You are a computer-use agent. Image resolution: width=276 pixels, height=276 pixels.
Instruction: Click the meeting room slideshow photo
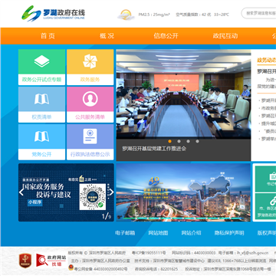coord(183,94)
